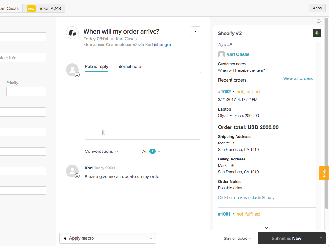329x246 pixels.
Task: Open the View all orders link
Action: click(x=298, y=78)
